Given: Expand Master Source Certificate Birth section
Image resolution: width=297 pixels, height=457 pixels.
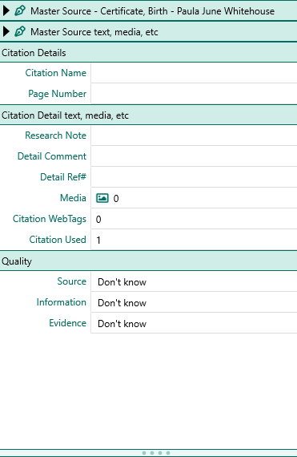Looking at the screenshot, I should pos(6,10).
